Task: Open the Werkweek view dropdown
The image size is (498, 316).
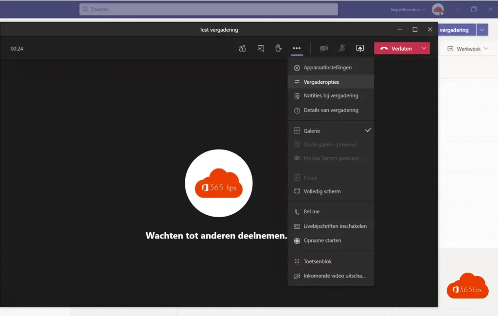Action: point(468,49)
